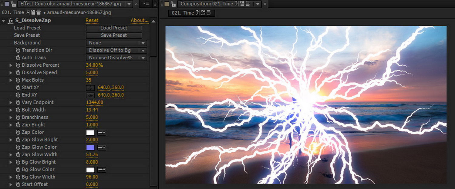Enable keyframing for Transition Dir
This screenshot has height=189, width=455.
tap(18, 50)
